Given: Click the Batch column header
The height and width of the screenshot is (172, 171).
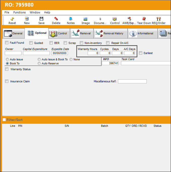Looking at the screenshot, I should click(105, 126).
